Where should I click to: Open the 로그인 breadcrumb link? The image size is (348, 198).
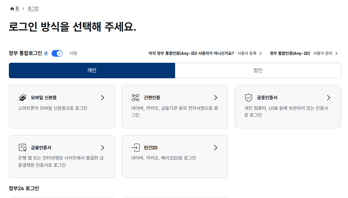[x=33, y=8]
